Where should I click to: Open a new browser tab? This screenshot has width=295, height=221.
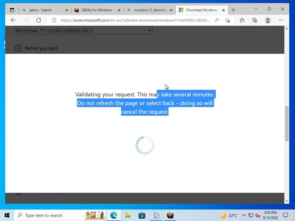pos(233,10)
